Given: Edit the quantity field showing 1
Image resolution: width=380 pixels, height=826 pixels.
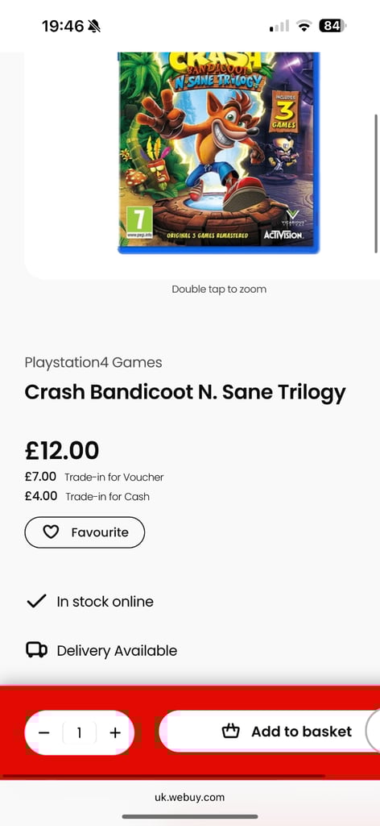Looking at the screenshot, I should pyautogui.click(x=80, y=732).
